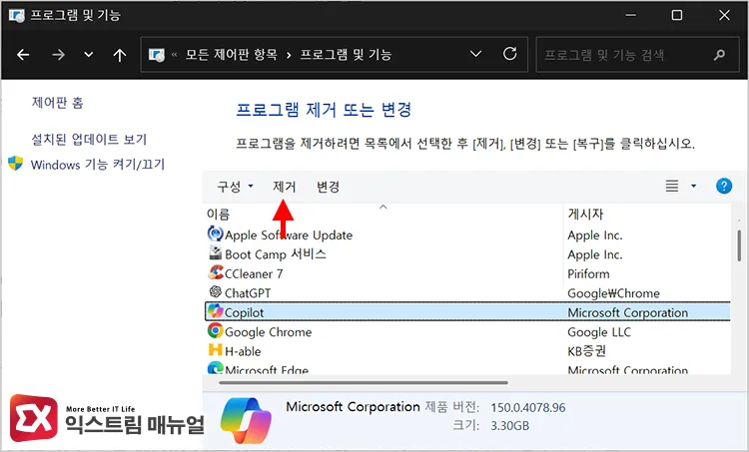This screenshot has width=749, height=452.
Task: Click the Apple Software Update icon
Action: (x=215, y=233)
